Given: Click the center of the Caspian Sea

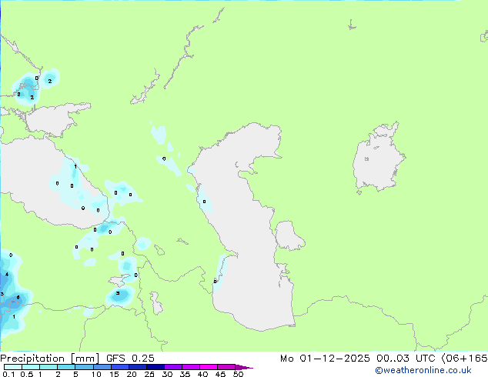Looking at the screenshot, I should 246,223.
